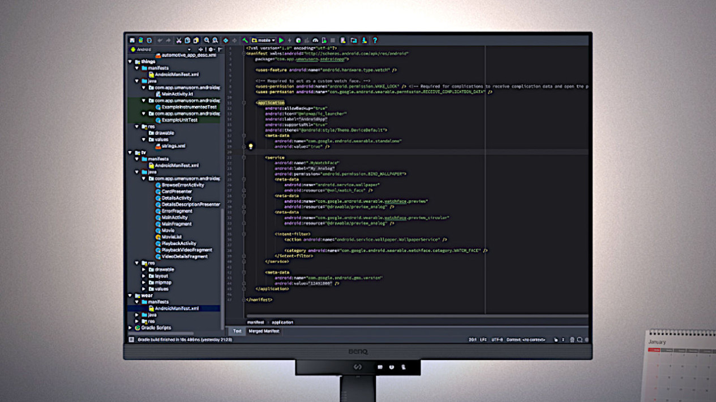The height and width of the screenshot is (402, 716).
Task: Click the application breadcrumb item
Action: coord(282,322)
